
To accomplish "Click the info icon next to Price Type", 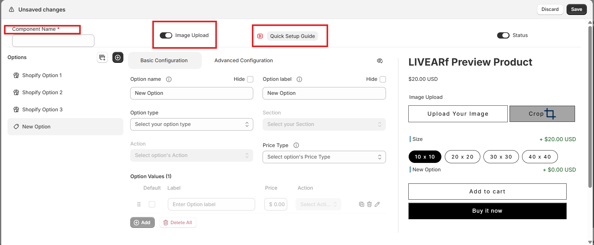I will pos(296,145).
